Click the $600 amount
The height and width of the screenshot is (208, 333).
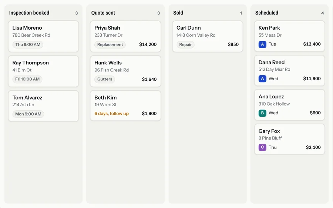pos(315,113)
